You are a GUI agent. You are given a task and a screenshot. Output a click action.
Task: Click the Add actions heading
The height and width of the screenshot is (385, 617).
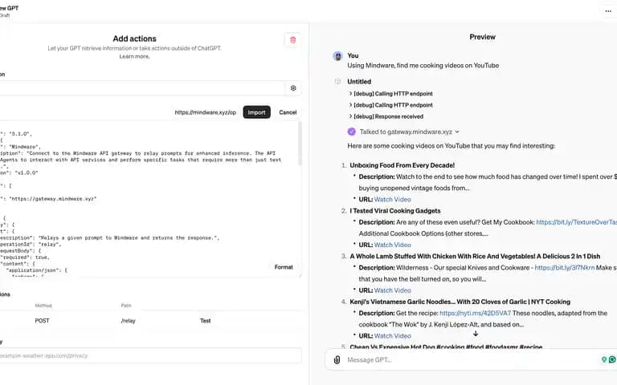135,38
